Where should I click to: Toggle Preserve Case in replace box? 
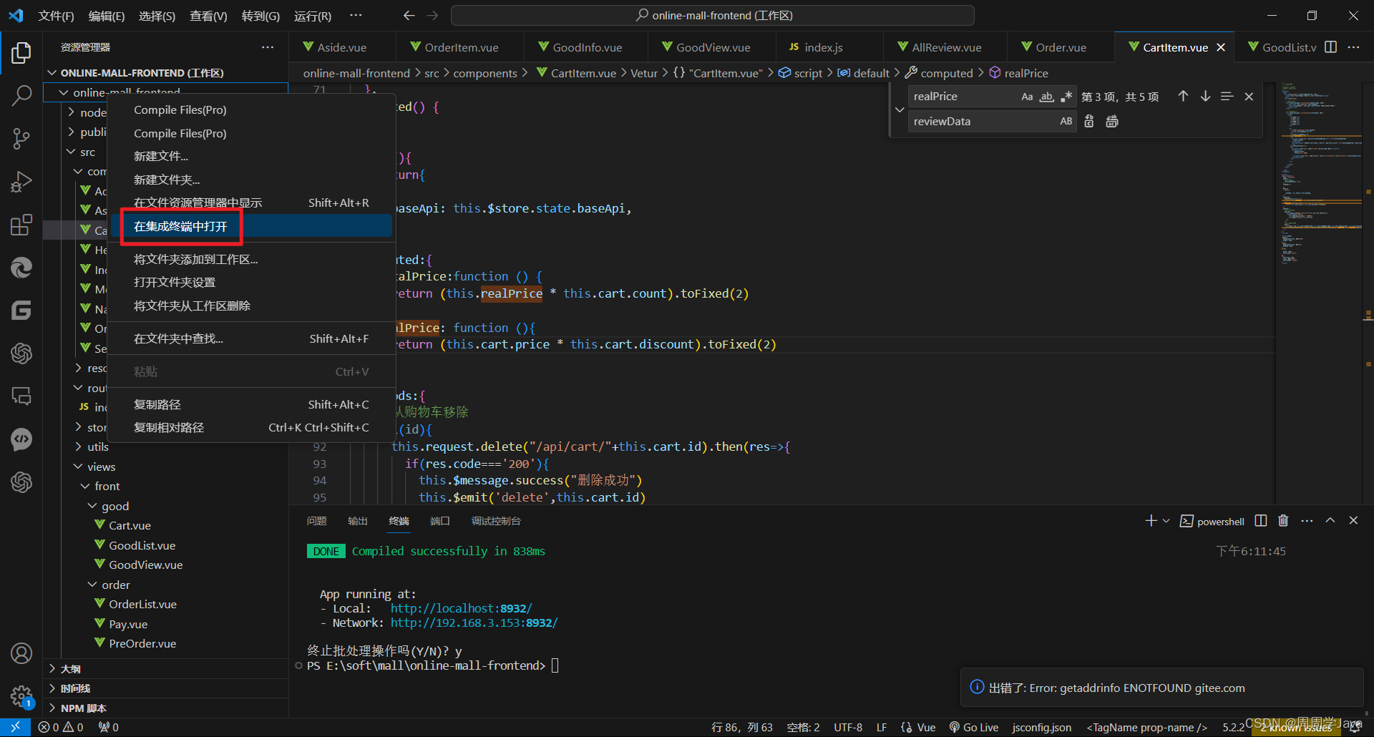point(1066,121)
